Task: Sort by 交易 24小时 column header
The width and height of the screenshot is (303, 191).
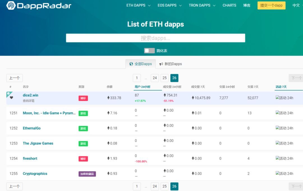Action: 227,87
